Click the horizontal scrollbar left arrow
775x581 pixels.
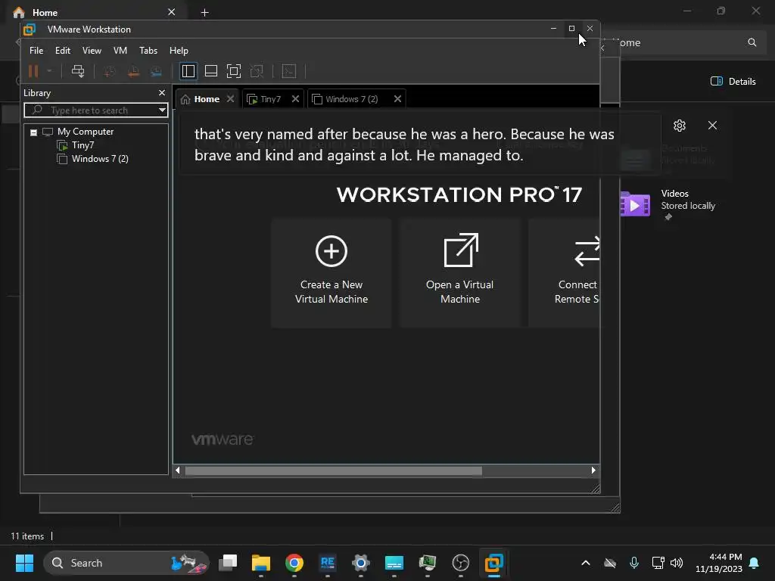coord(178,471)
